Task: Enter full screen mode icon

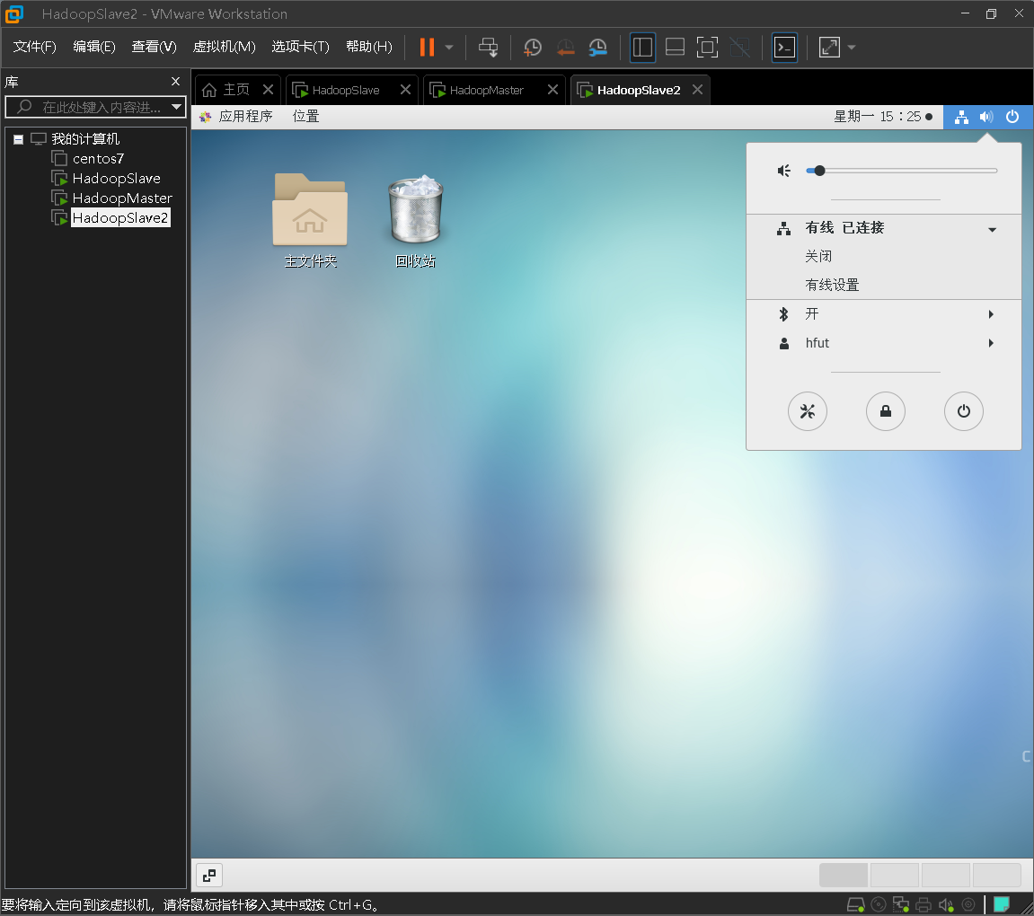Action: tap(707, 48)
